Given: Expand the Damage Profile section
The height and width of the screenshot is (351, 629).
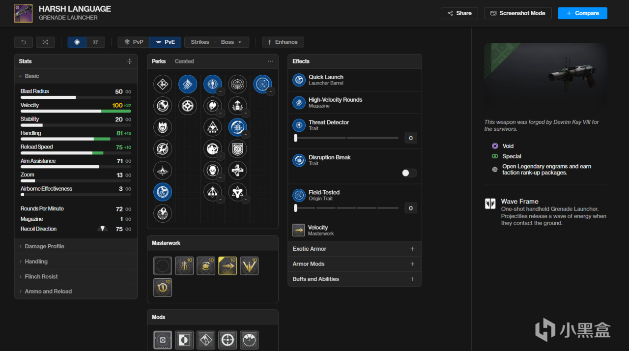Looking at the screenshot, I should pos(76,246).
